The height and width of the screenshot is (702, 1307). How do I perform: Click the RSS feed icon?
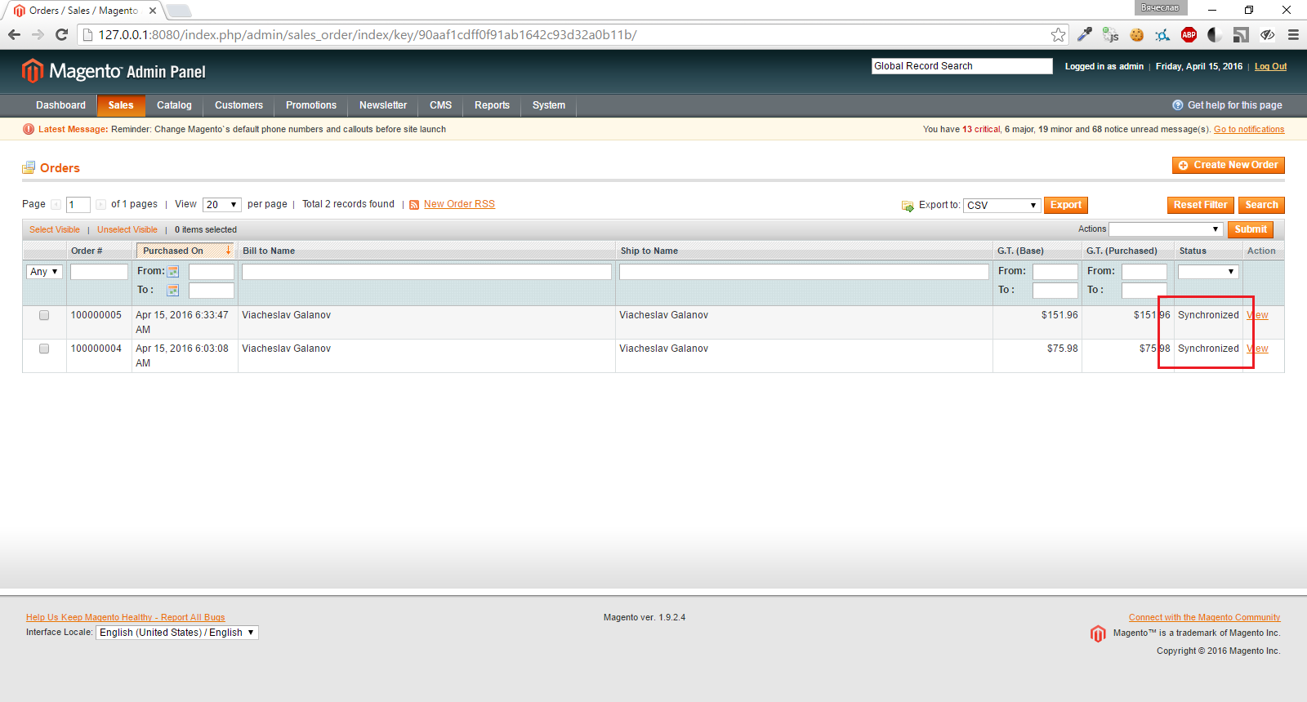414,205
